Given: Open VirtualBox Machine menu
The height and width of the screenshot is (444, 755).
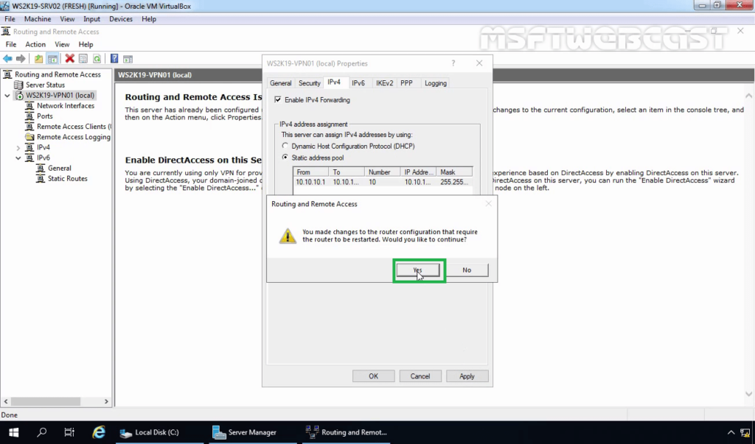Looking at the screenshot, I should pyautogui.click(x=38, y=18).
